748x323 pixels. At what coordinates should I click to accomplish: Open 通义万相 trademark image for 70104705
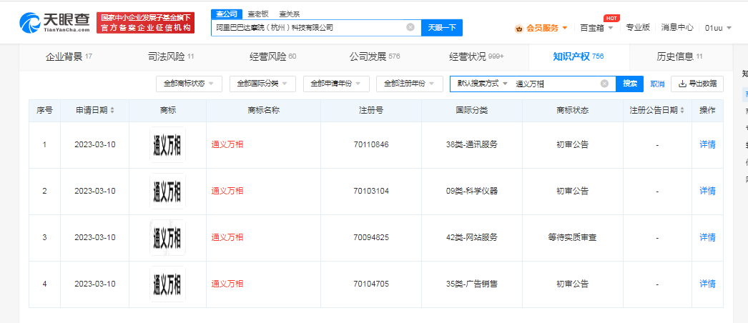point(167,284)
